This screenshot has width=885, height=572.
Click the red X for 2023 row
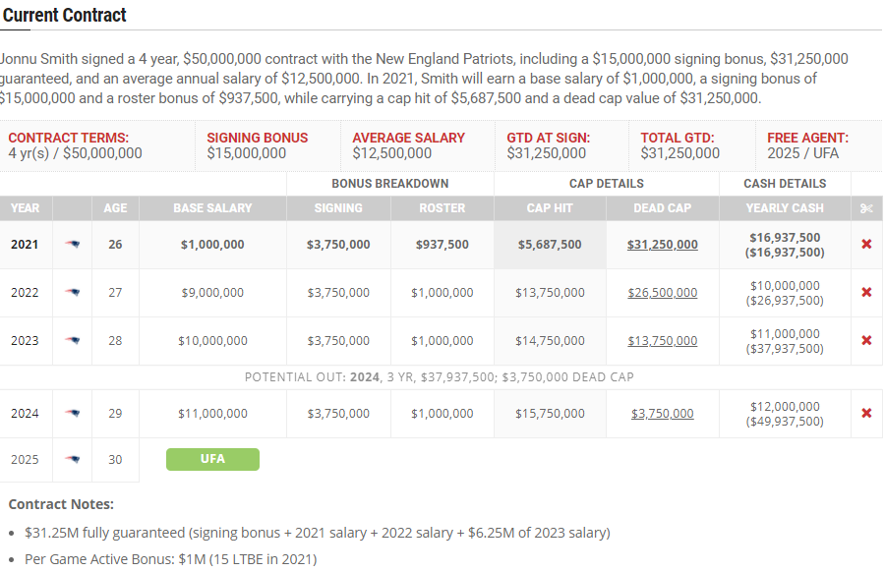866,341
